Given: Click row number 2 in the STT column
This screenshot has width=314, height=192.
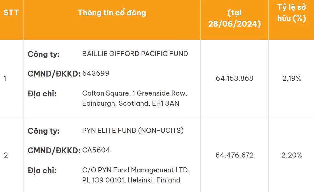Looking at the screenshot, I should click(6, 155).
